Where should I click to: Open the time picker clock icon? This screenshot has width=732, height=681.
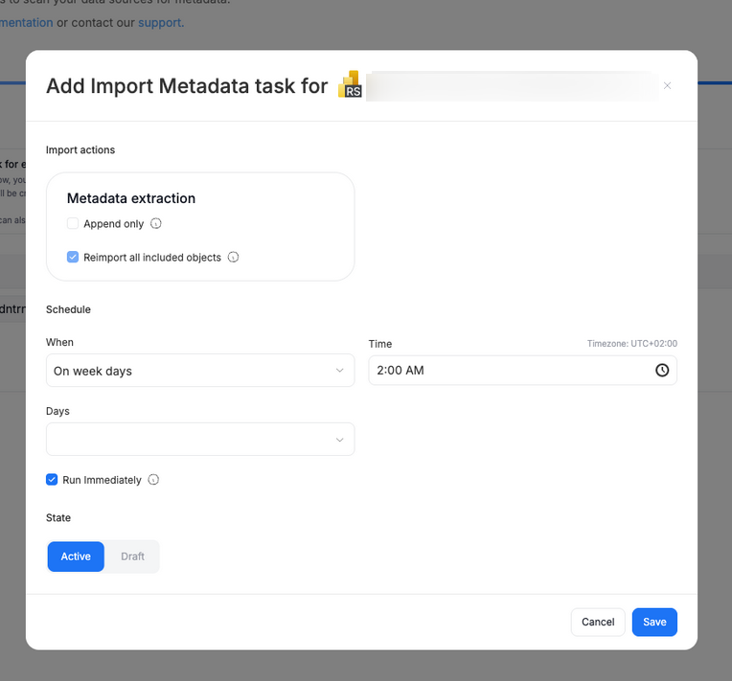point(662,370)
